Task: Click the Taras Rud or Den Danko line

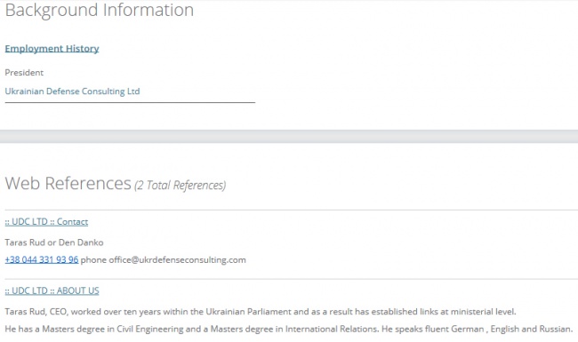Action: point(54,243)
